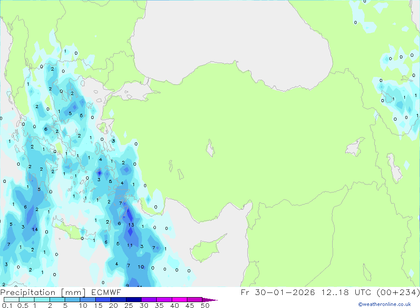Click the 10–15 mm legend color swatch
Image resolution: width=420 pixels, height=308 pixels.
click(x=88, y=300)
